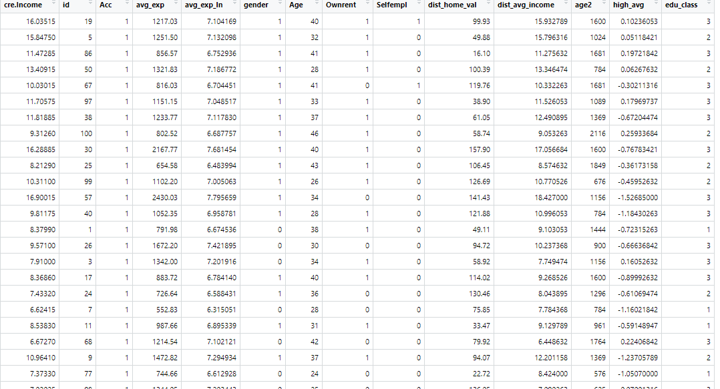Sort table by the cre.Income column header
The width and height of the screenshot is (720, 389).
click(x=29, y=5)
